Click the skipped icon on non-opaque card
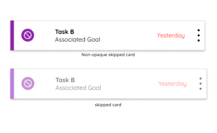Viewport: 217px width, 133px height. click(28, 35)
